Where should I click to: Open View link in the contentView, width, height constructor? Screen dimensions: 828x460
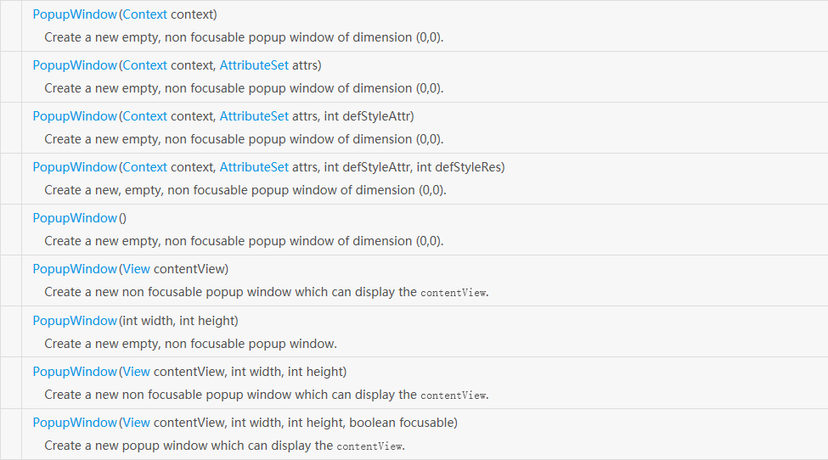136,372
